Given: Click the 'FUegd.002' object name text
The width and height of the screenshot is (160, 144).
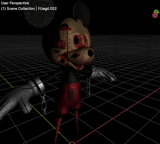Looking at the screenshot, I should pos(47,9).
